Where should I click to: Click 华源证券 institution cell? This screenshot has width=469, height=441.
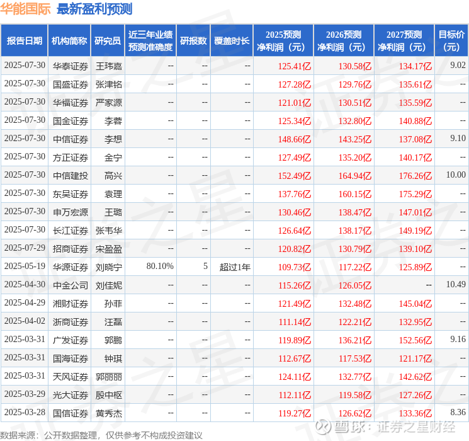71,267
